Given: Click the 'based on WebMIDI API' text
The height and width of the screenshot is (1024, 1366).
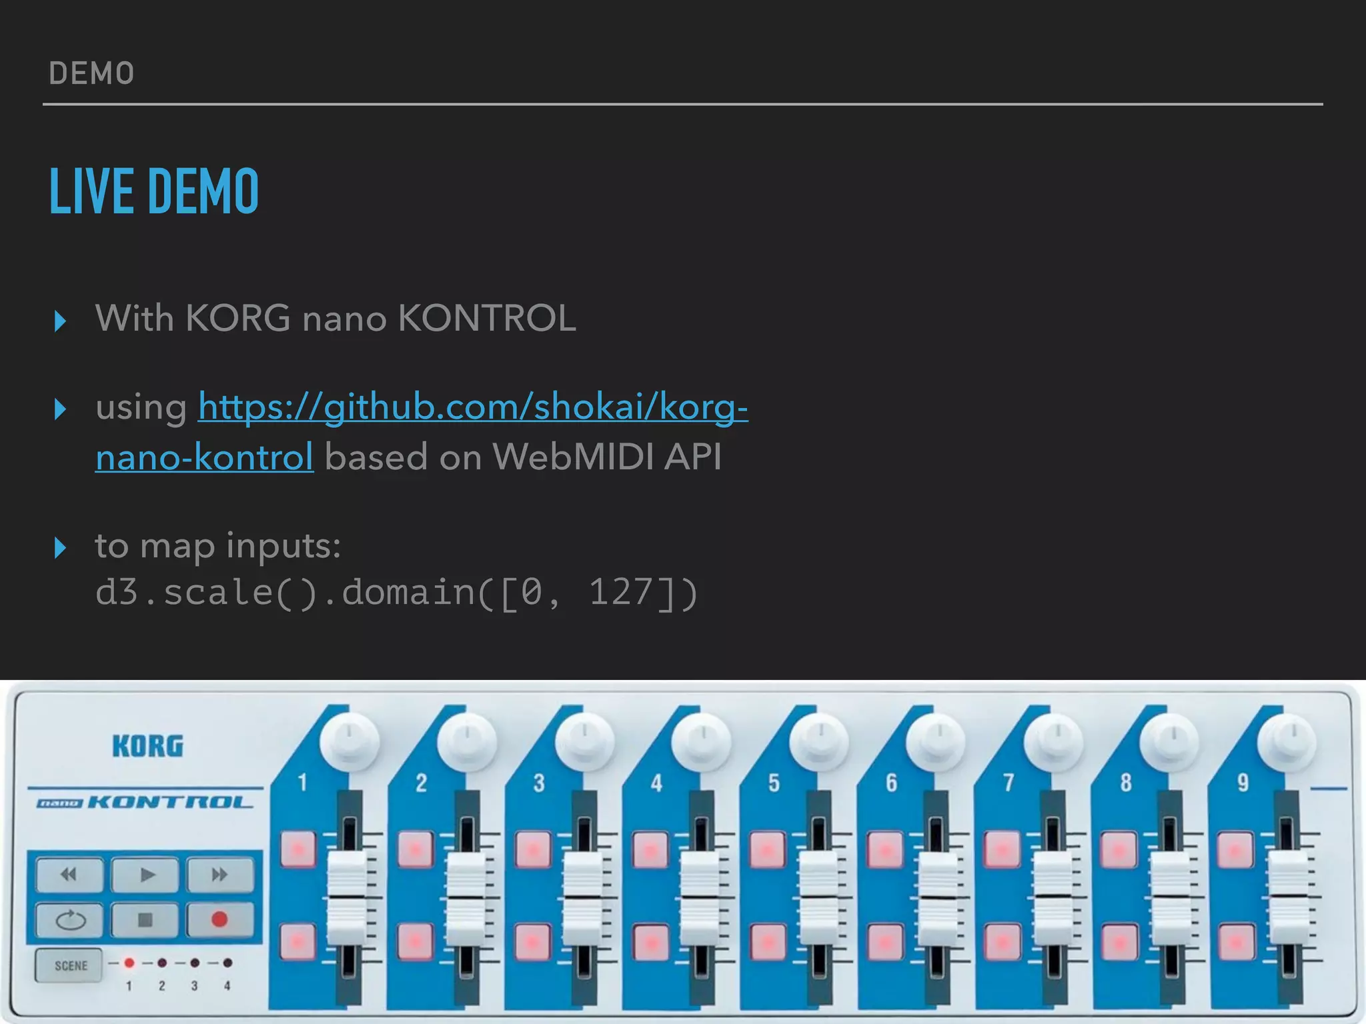Looking at the screenshot, I should coord(523,457).
